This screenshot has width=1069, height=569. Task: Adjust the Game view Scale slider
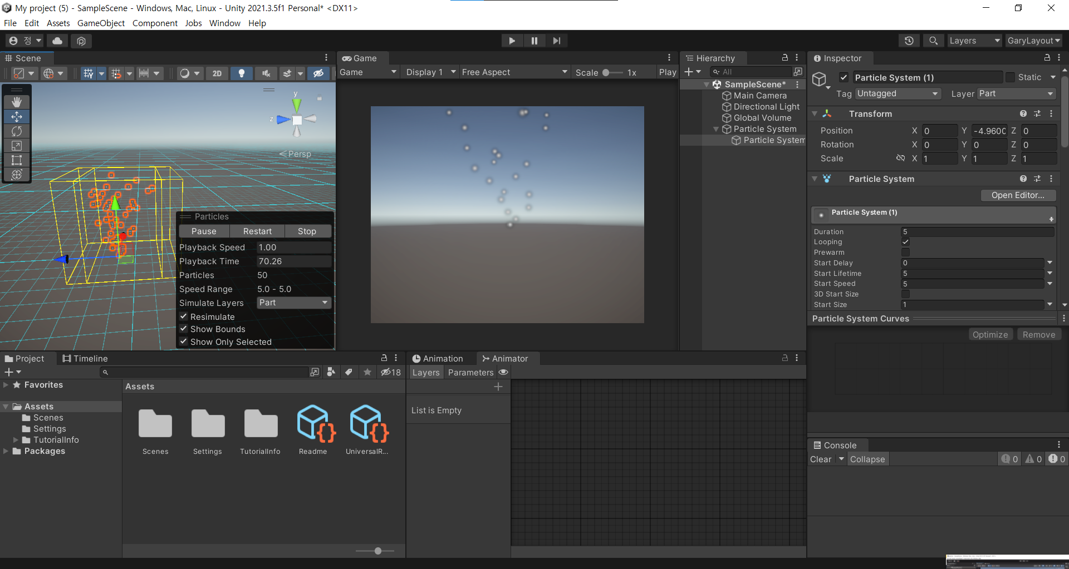(x=612, y=73)
